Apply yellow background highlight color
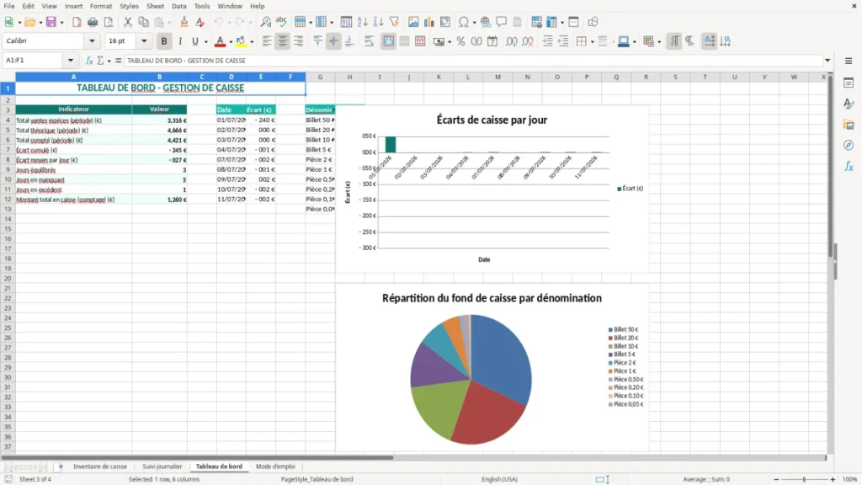 pyautogui.click(x=241, y=41)
